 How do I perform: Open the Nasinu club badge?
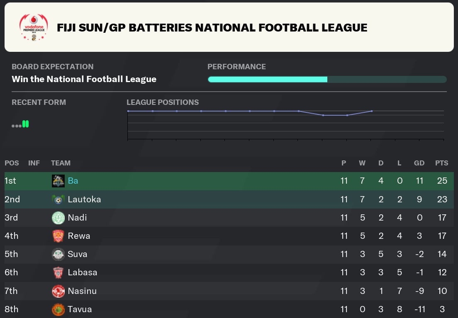[58, 291]
